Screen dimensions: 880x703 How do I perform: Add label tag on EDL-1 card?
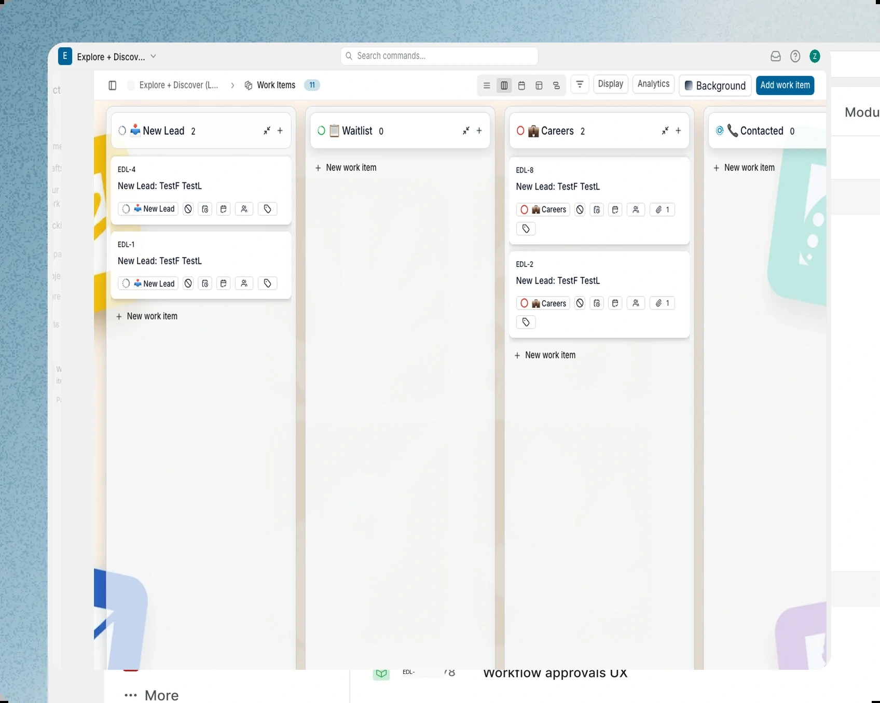point(267,284)
